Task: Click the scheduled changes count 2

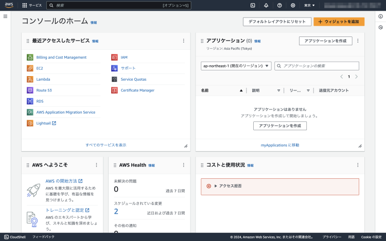Action: (116, 212)
